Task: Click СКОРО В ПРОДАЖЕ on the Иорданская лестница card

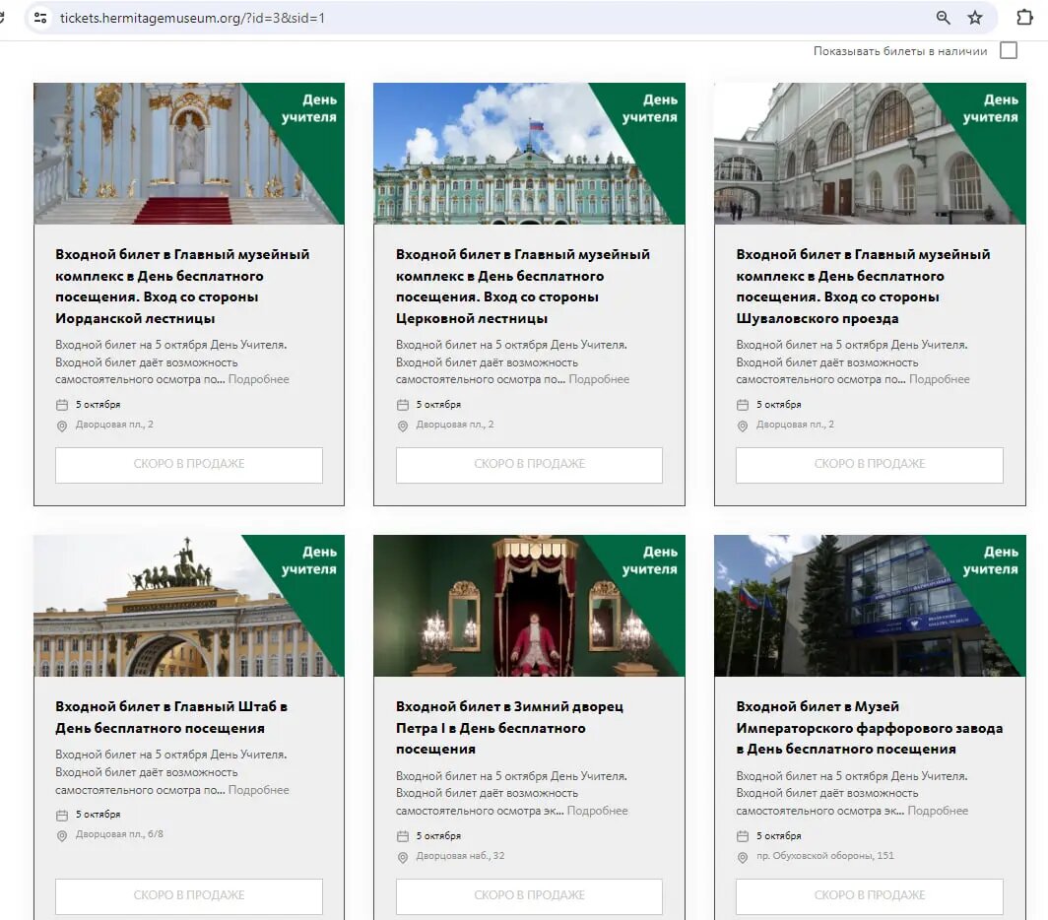Action: click(188, 465)
